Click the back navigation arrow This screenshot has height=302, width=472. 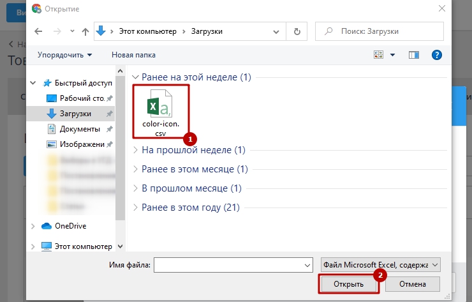pyautogui.click(x=38, y=31)
